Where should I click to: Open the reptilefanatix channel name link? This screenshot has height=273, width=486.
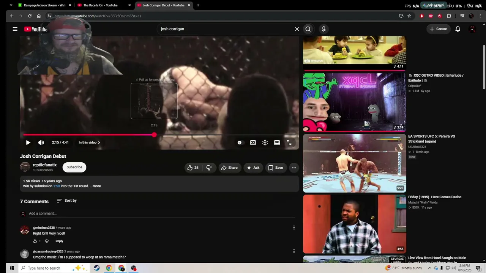pyautogui.click(x=45, y=165)
